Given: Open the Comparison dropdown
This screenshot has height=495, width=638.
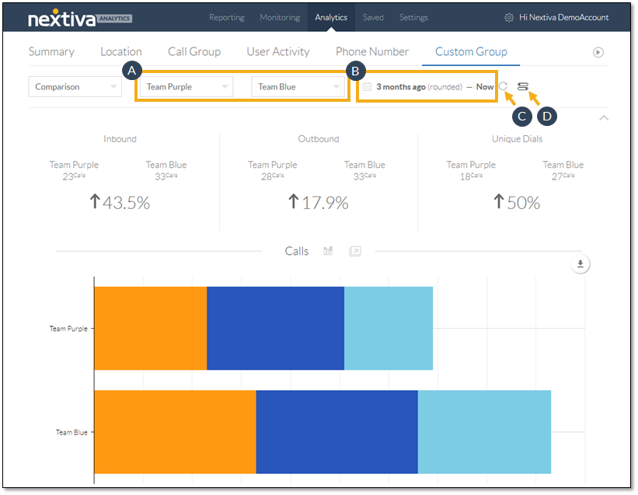Looking at the screenshot, I should click(75, 86).
